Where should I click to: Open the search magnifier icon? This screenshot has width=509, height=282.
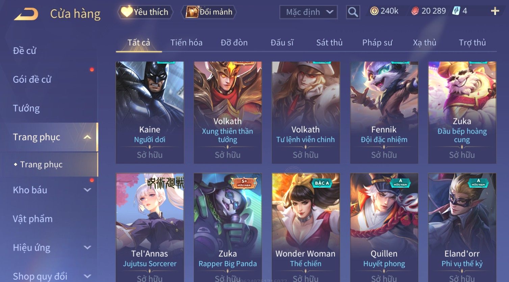pyautogui.click(x=353, y=12)
